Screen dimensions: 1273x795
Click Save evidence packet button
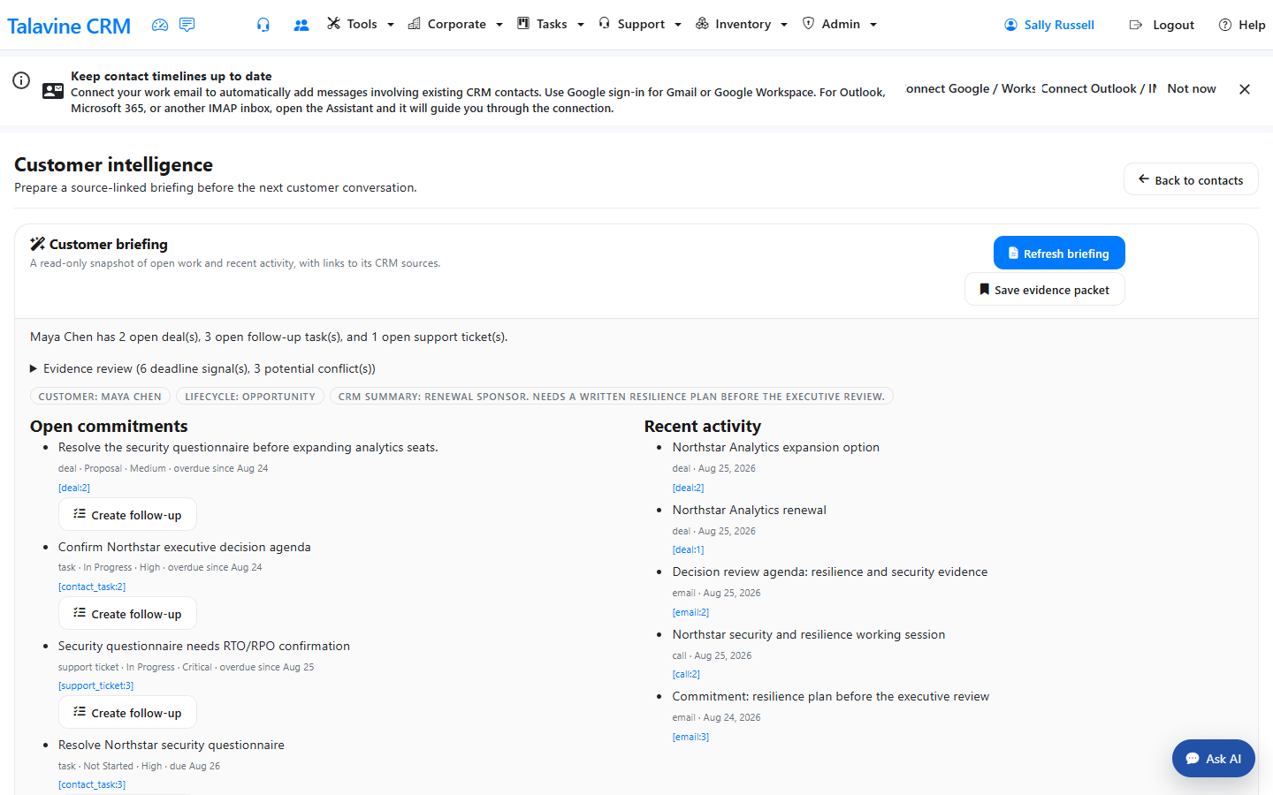coord(1045,289)
